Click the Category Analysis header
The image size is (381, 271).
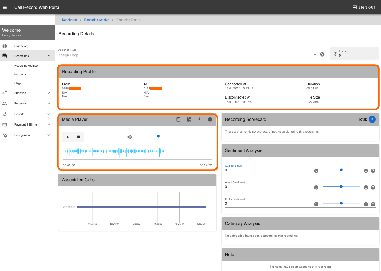tap(300, 223)
